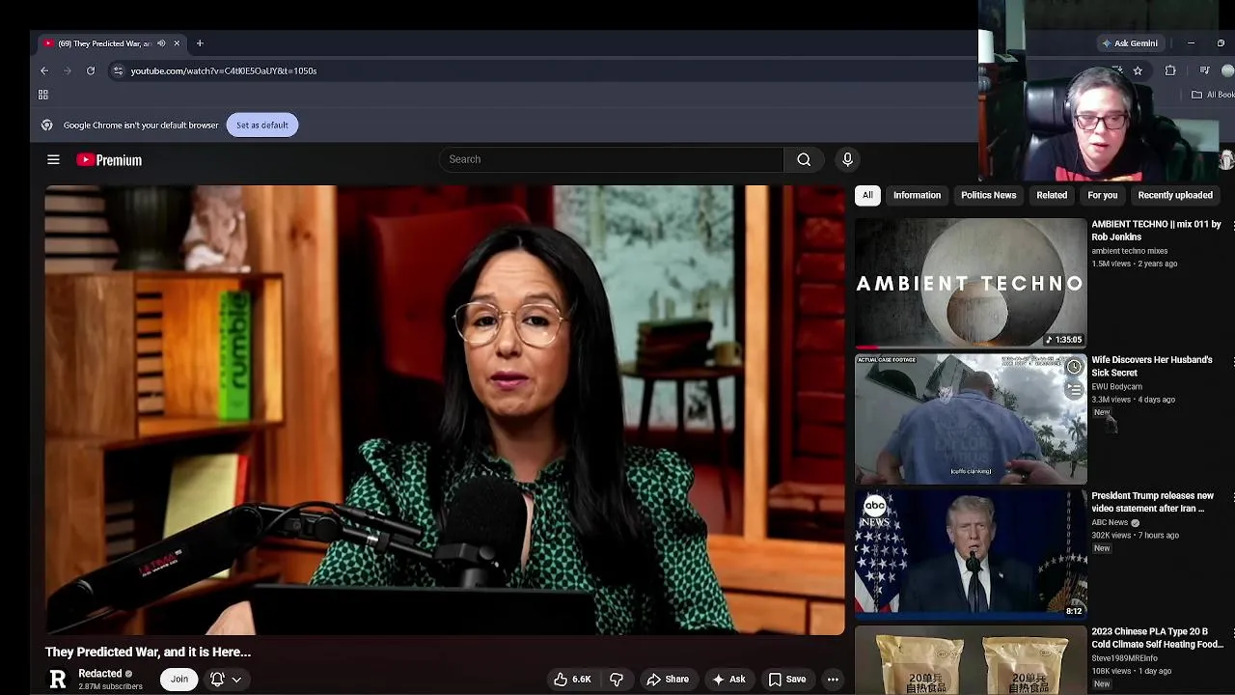
Task: Open notification bell subscription dropdown
Action: (x=226, y=680)
